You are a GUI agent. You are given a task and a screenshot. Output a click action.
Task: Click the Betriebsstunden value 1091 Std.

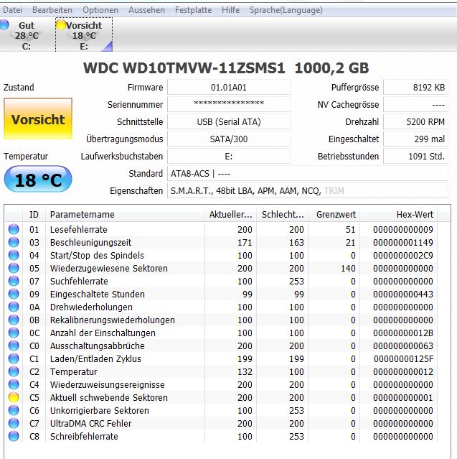tap(415, 157)
